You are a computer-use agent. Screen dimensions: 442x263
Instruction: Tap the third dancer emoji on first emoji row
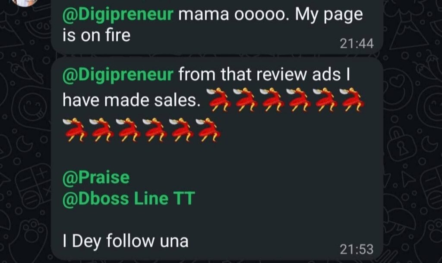point(272,100)
